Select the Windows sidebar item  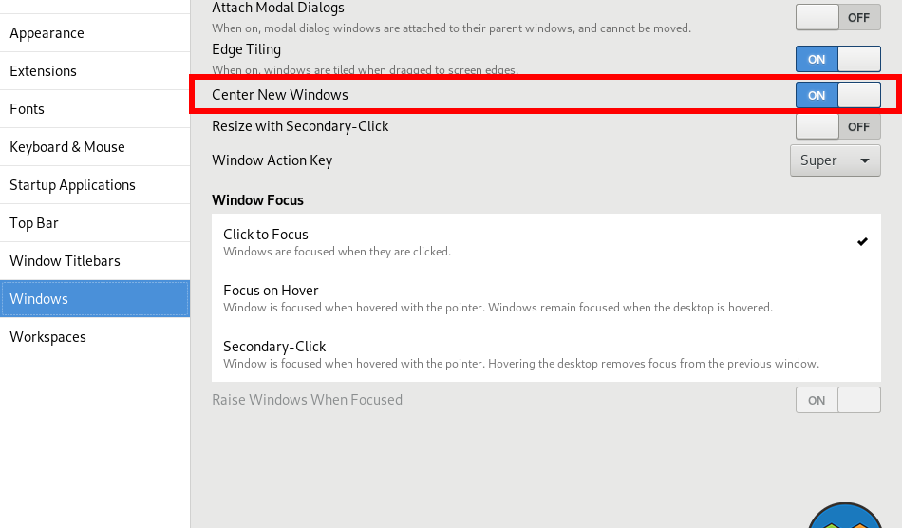point(39,299)
